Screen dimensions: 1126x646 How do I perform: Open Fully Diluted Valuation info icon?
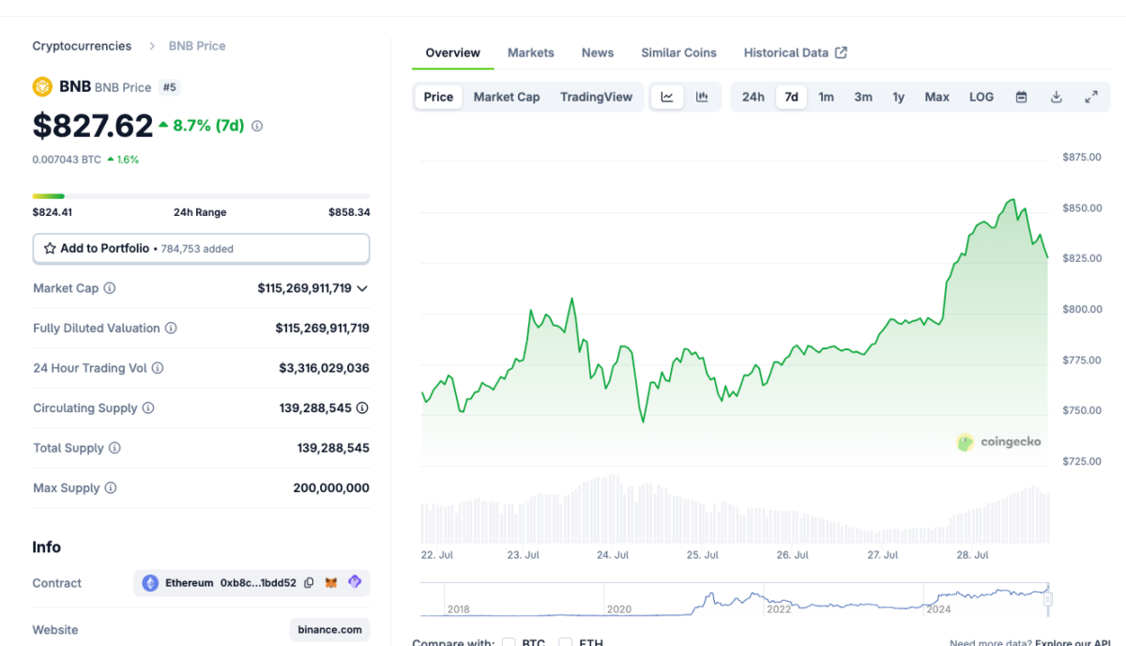(x=171, y=329)
